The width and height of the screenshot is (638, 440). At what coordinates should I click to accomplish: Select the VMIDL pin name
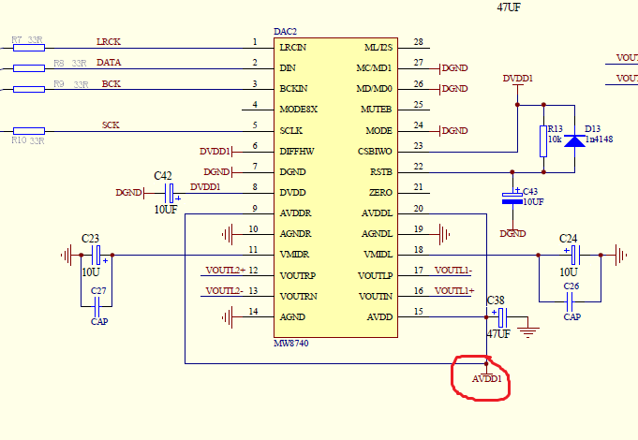pyautogui.click(x=378, y=255)
